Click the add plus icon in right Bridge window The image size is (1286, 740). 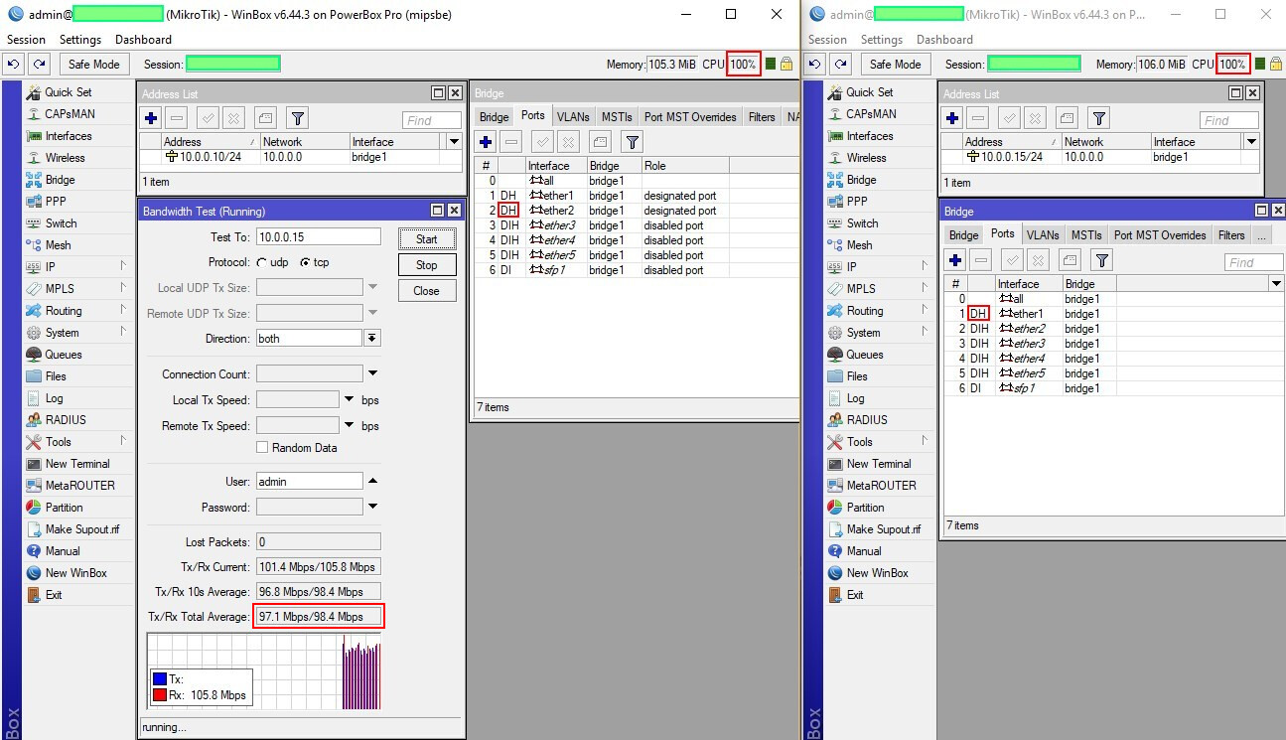tap(955, 260)
